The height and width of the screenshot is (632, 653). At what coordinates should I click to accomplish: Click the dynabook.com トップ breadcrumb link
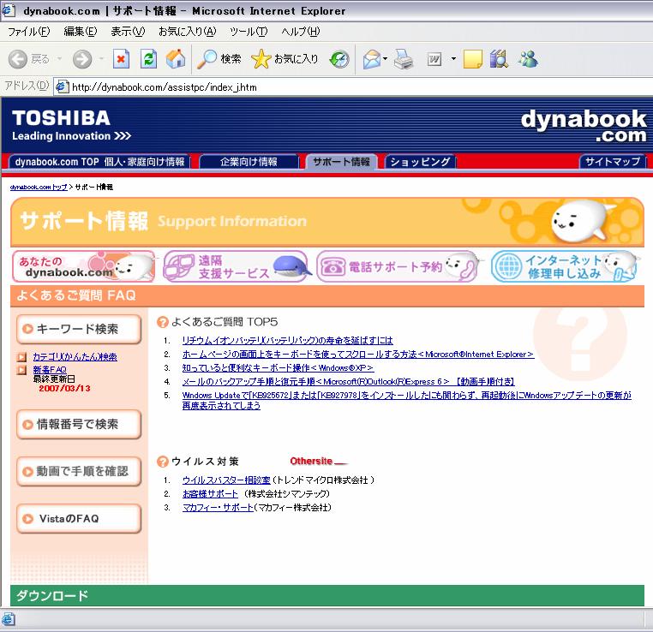tap(39, 188)
